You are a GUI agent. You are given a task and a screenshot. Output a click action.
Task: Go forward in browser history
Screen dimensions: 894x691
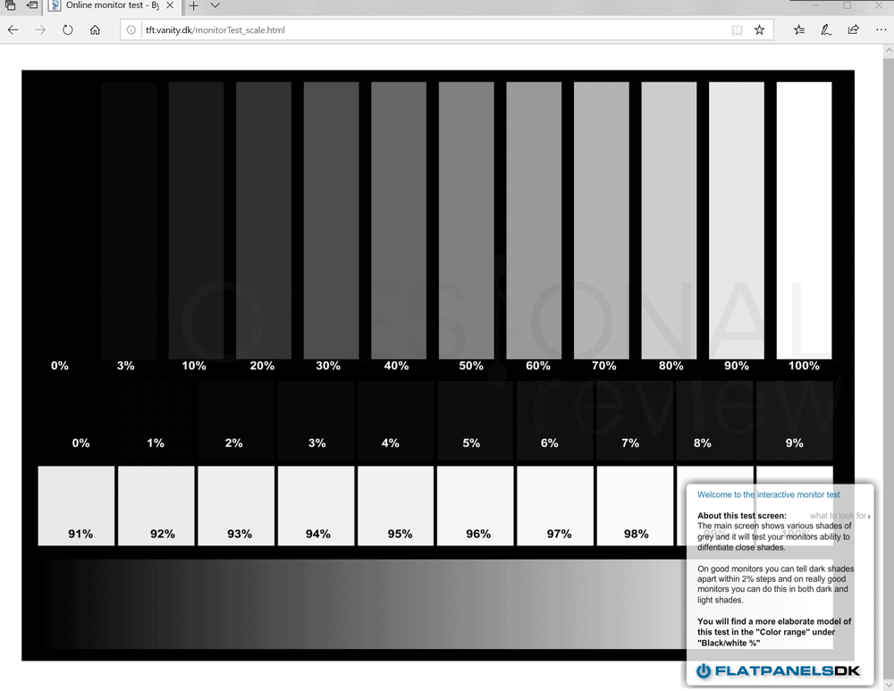point(40,29)
